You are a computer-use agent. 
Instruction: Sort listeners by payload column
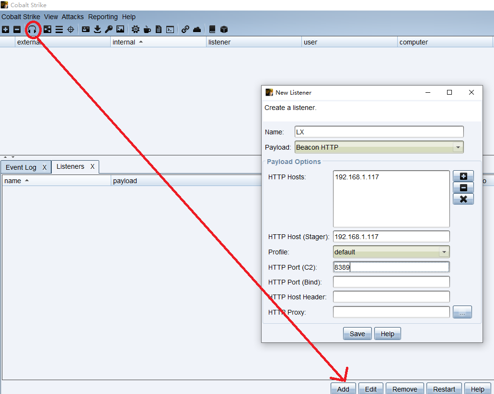click(186, 181)
